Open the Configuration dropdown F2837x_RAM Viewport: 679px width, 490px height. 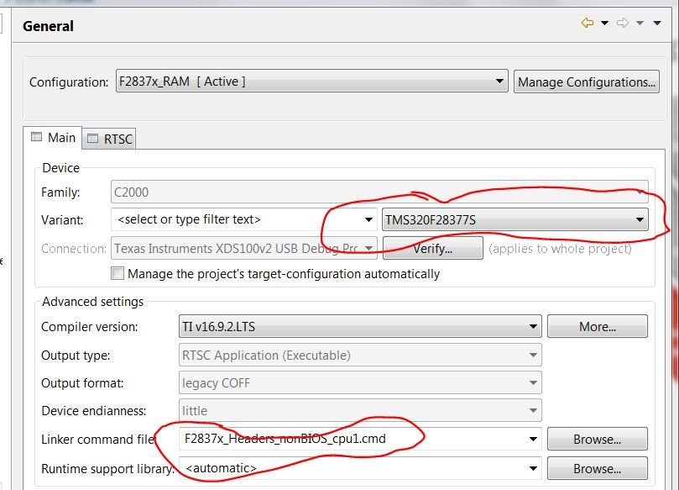[311, 81]
